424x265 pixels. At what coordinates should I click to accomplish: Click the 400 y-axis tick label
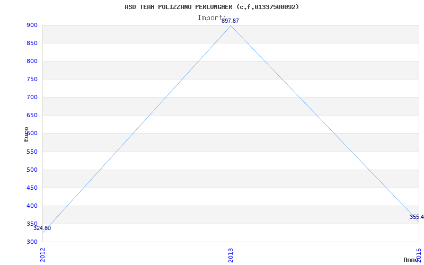[x=32, y=206]
